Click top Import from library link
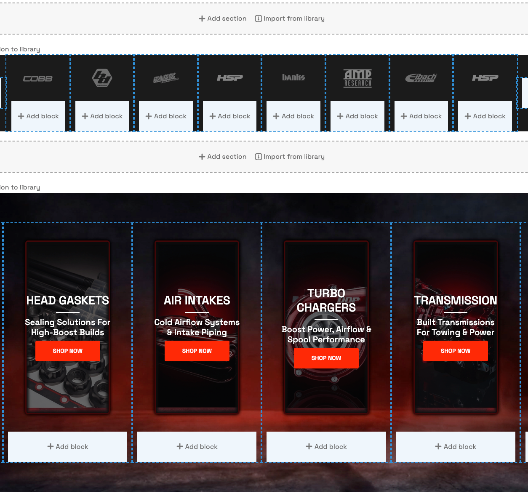The height and width of the screenshot is (499, 528). point(290,19)
